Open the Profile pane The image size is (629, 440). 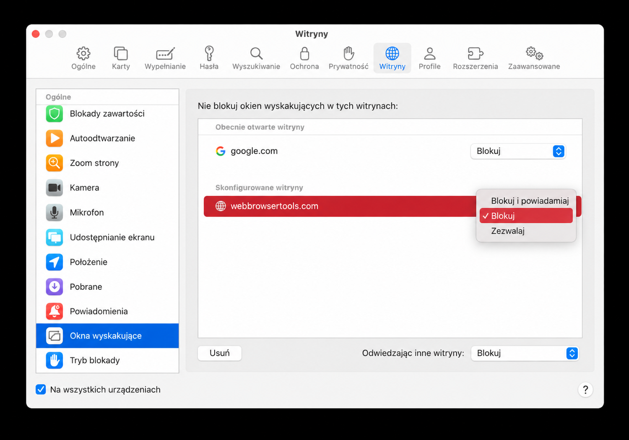pyautogui.click(x=429, y=58)
